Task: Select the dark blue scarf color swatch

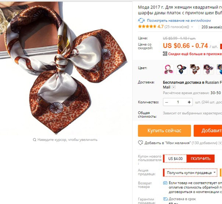Action: [182, 69]
